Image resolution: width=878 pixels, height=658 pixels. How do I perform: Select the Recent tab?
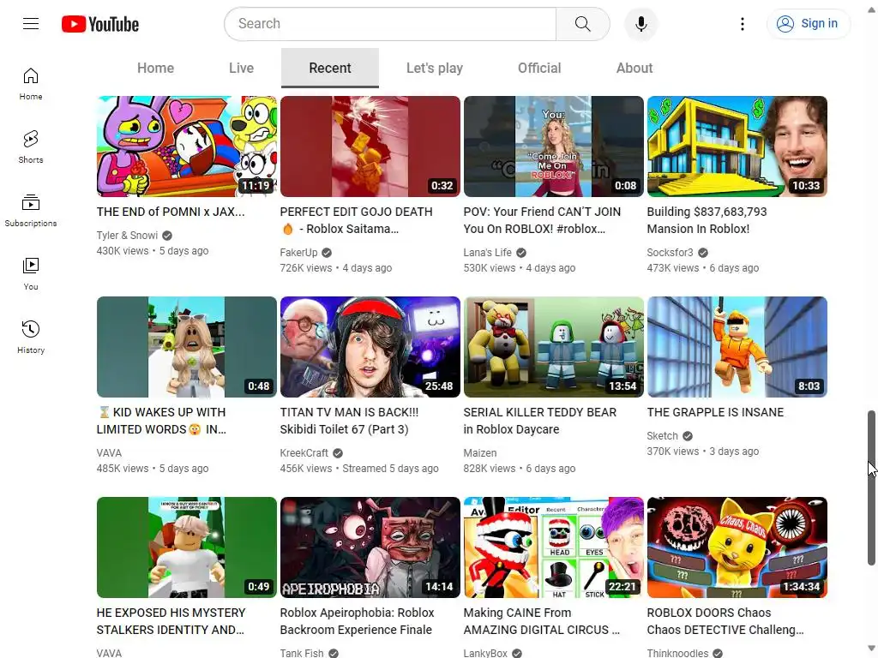(x=330, y=68)
